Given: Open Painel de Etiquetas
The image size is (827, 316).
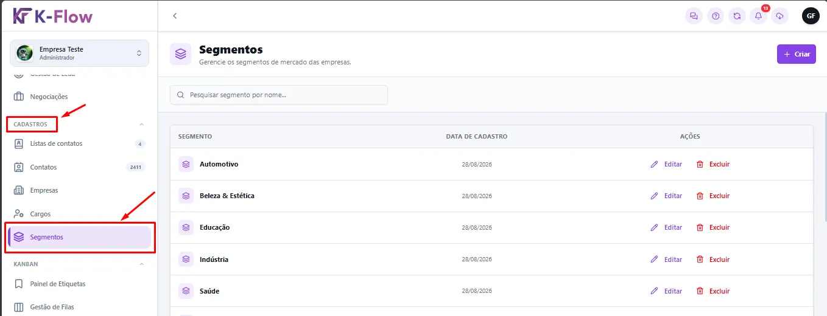Looking at the screenshot, I should tap(79, 284).
